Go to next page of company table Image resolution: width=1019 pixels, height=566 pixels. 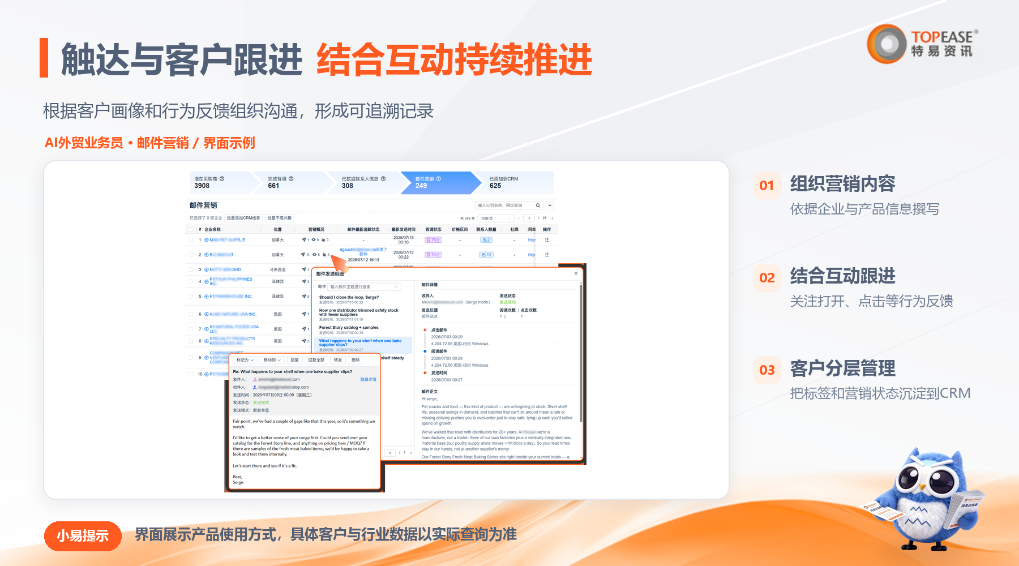552,218
